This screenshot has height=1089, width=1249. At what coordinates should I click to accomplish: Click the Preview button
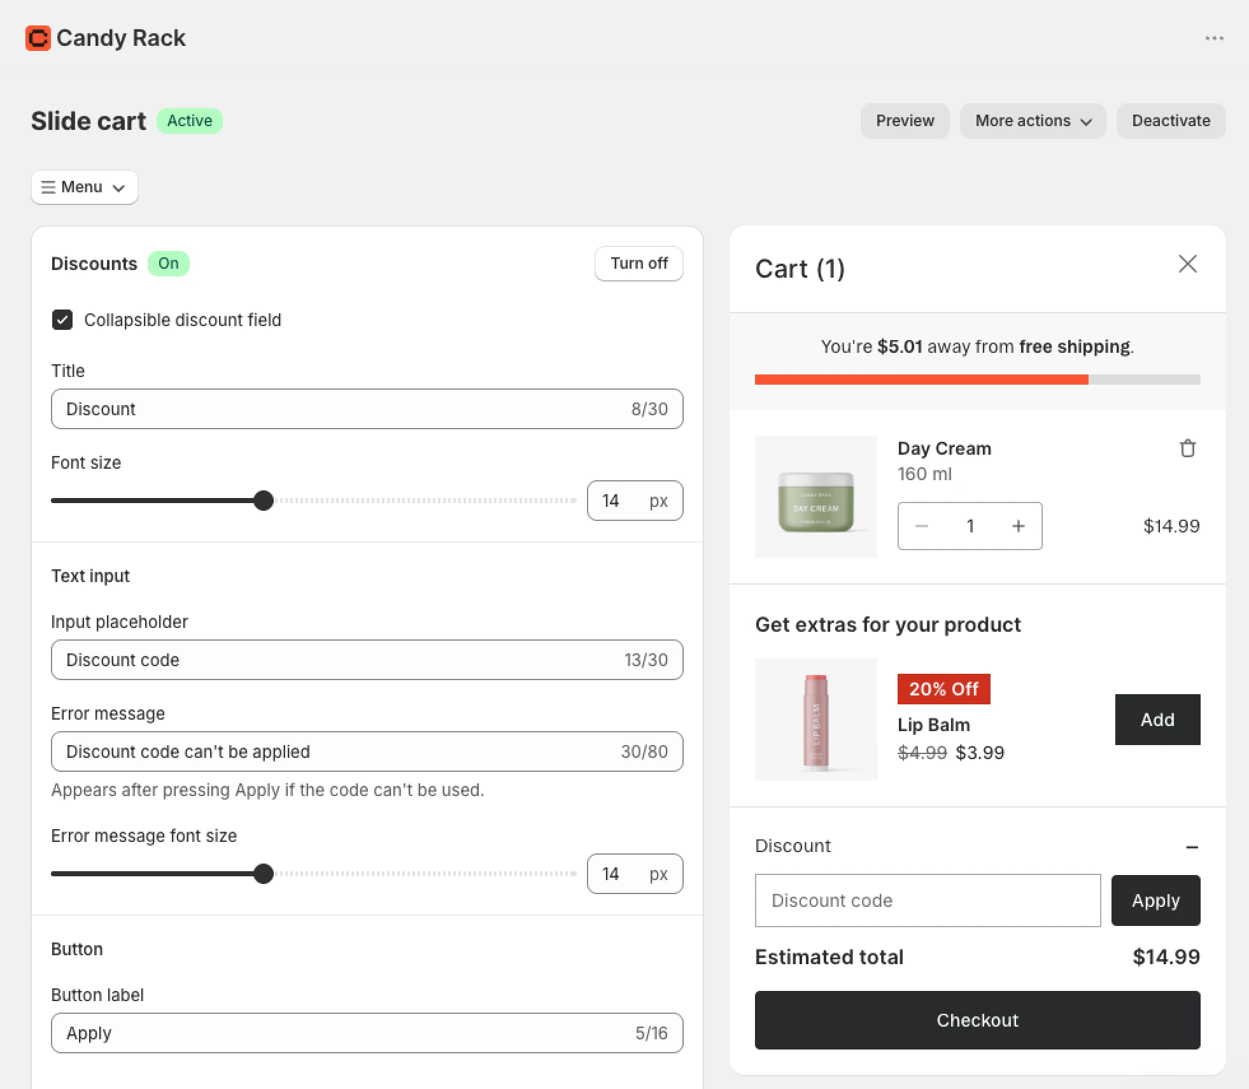(905, 121)
